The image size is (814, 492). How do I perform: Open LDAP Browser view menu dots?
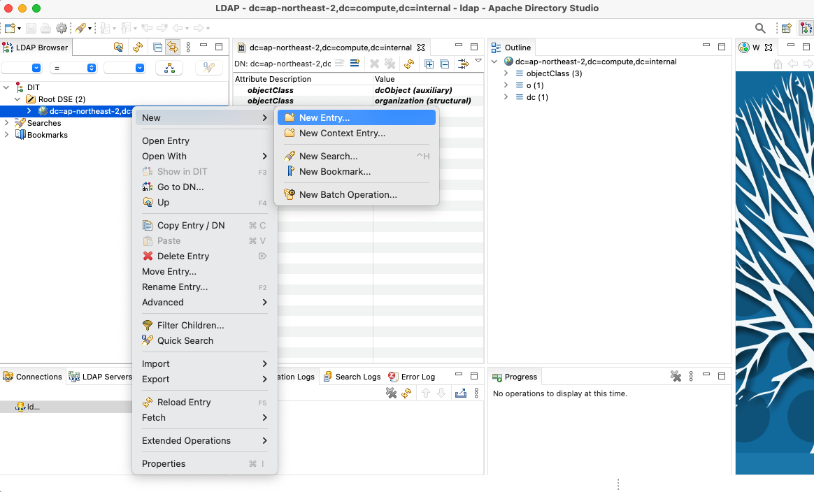(188, 48)
